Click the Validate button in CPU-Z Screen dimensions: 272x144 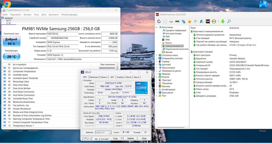(131, 138)
